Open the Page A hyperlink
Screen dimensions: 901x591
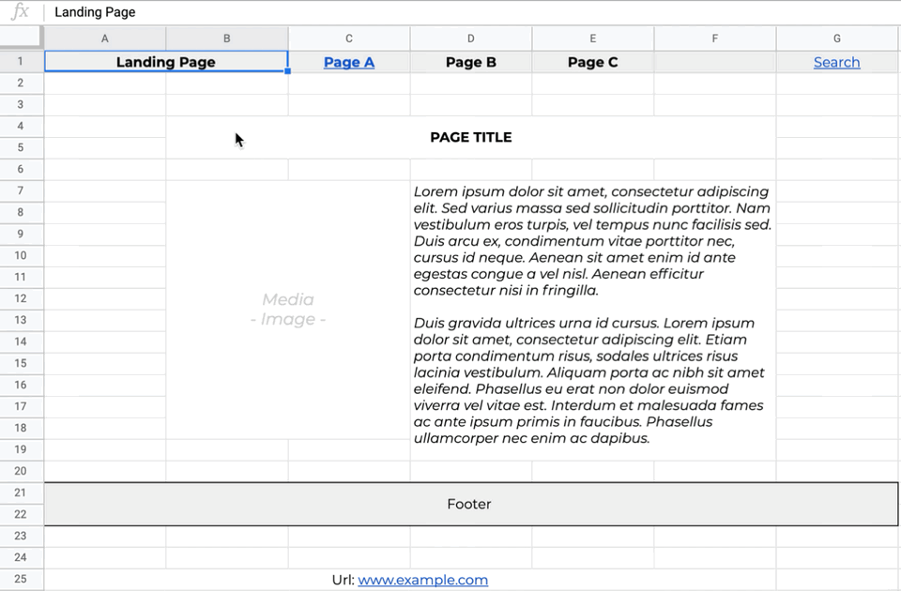[349, 62]
